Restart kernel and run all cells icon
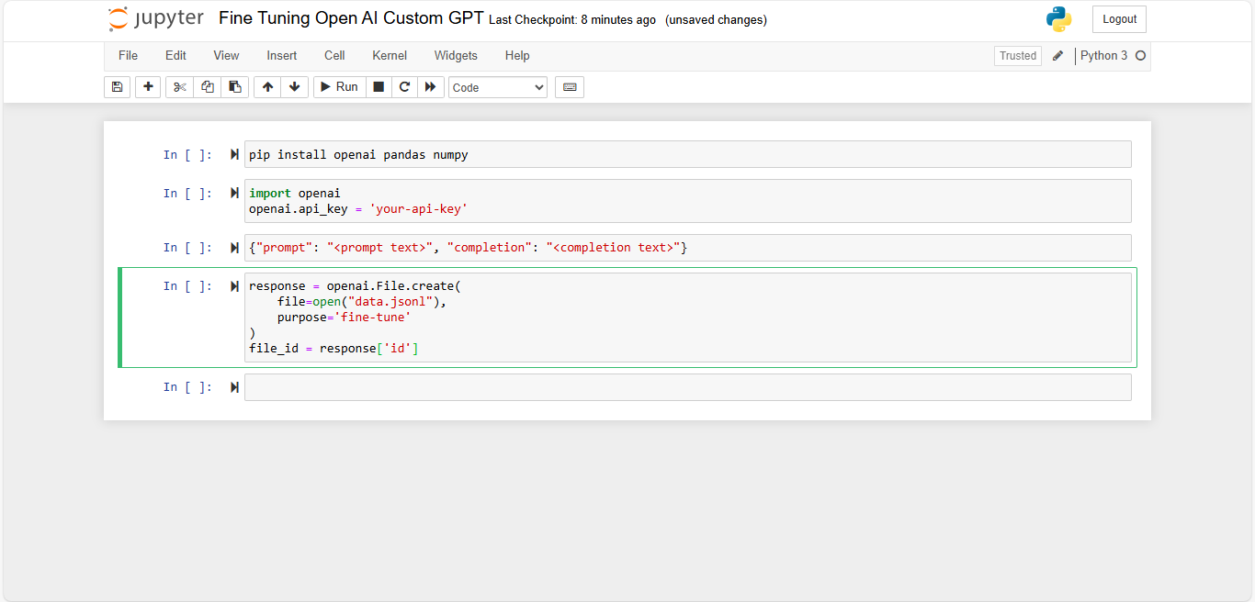This screenshot has width=1255, height=602. click(x=430, y=87)
